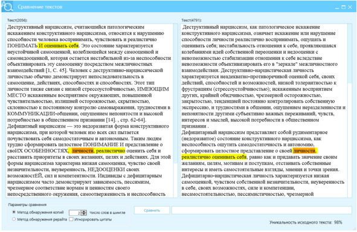This screenshot has width=357, height=232.
Task: Click orange highlighted 'личности' in left text
Action: click(x=82, y=150)
